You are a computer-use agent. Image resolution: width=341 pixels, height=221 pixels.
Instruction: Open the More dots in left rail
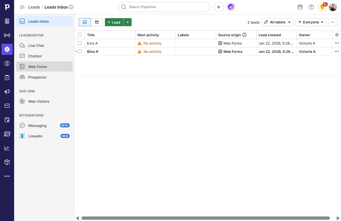(x=7, y=176)
